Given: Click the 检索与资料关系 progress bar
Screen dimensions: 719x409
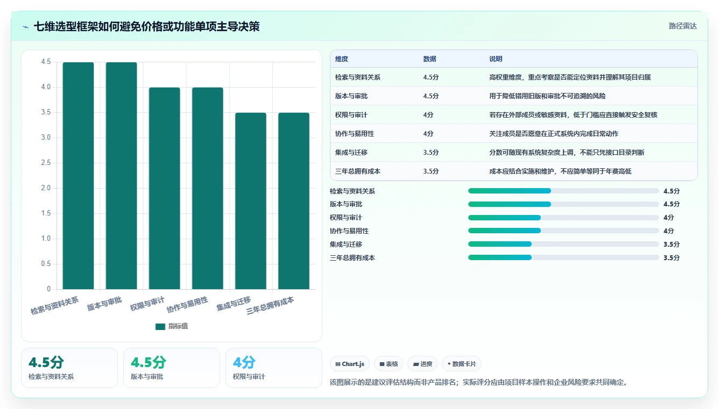Looking at the screenshot, I should click(x=563, y=191).
